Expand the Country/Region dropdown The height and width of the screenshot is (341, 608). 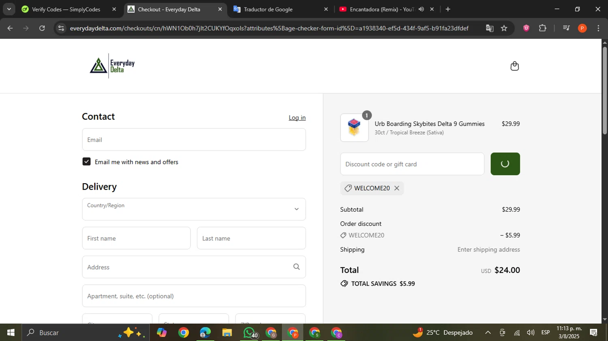point(194,209)
